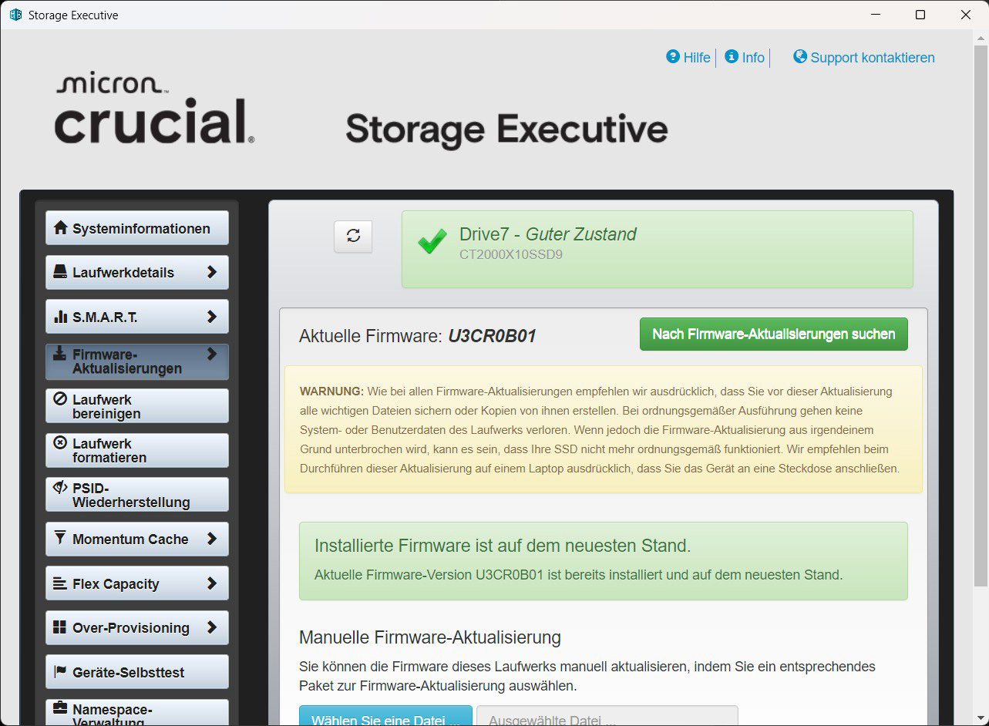
Task: Click the Wählen Sie eine Datei button
Action: click(385, 717)
